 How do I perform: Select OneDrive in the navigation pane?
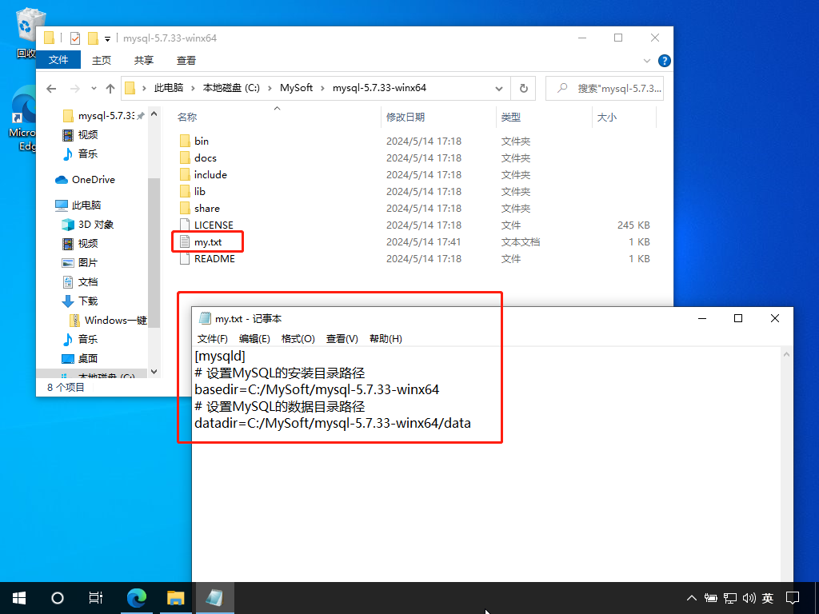coord(94,180)
